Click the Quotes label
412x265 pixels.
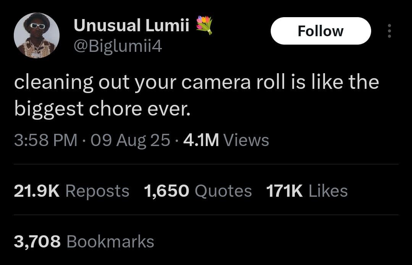223,191
